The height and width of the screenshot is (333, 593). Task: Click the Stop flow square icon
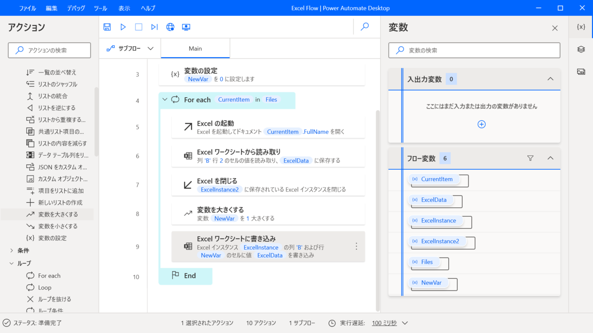coord(139,27)
